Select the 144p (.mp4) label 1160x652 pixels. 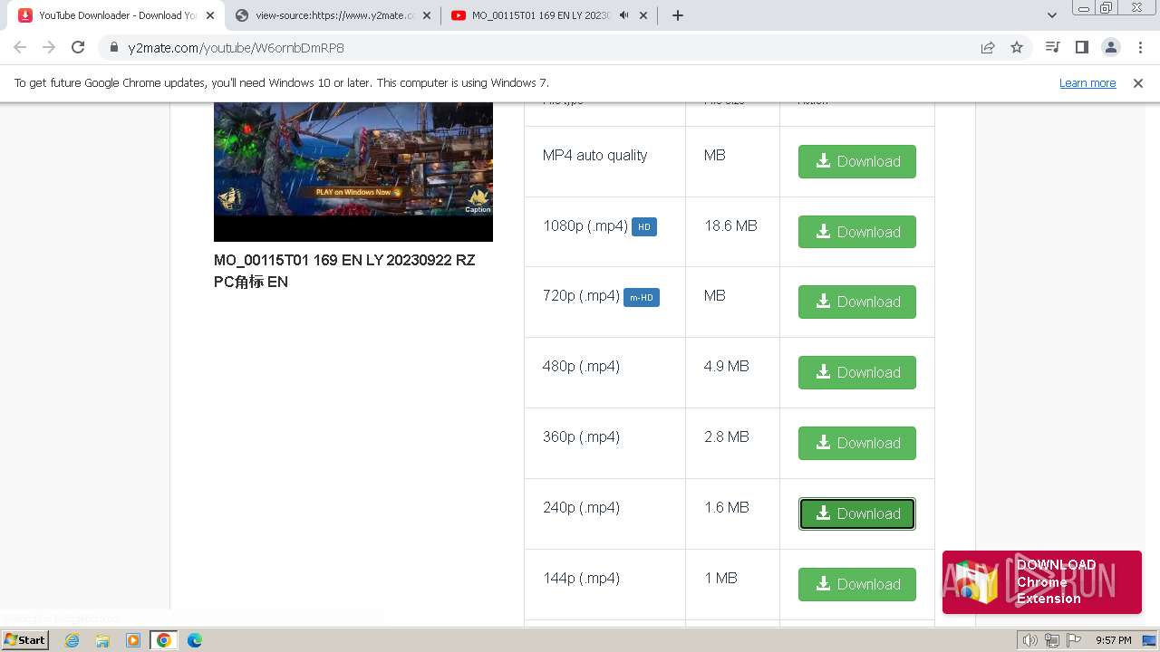coord(581,578)
